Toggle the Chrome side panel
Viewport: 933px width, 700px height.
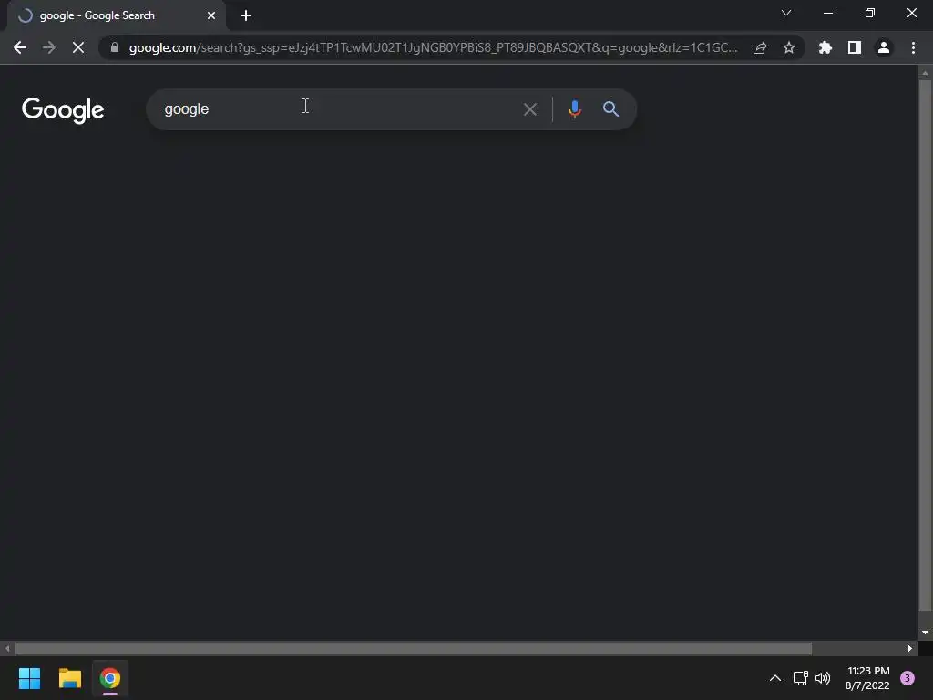tap(855, 47)
